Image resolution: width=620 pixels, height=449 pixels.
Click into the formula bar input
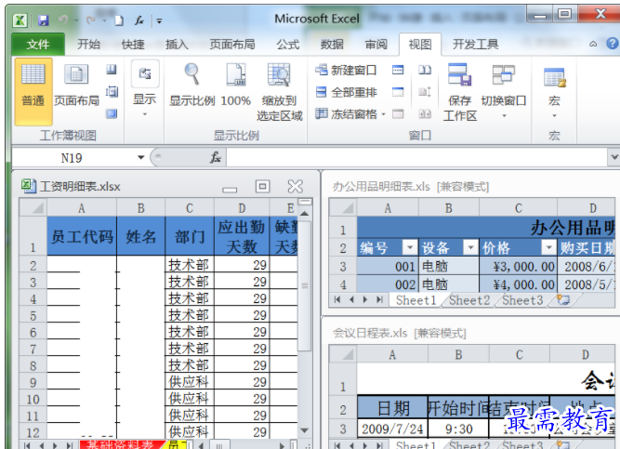(416, 157)
